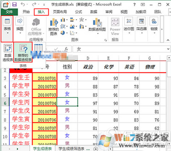Switch to the 加载项 Add-ins tab
This screenshot has height=151, width=171.
(141, 12)
